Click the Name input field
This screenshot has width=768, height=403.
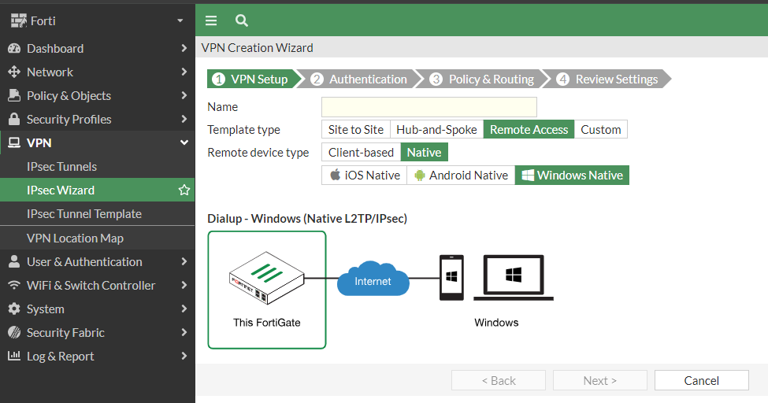coord(429,107)
